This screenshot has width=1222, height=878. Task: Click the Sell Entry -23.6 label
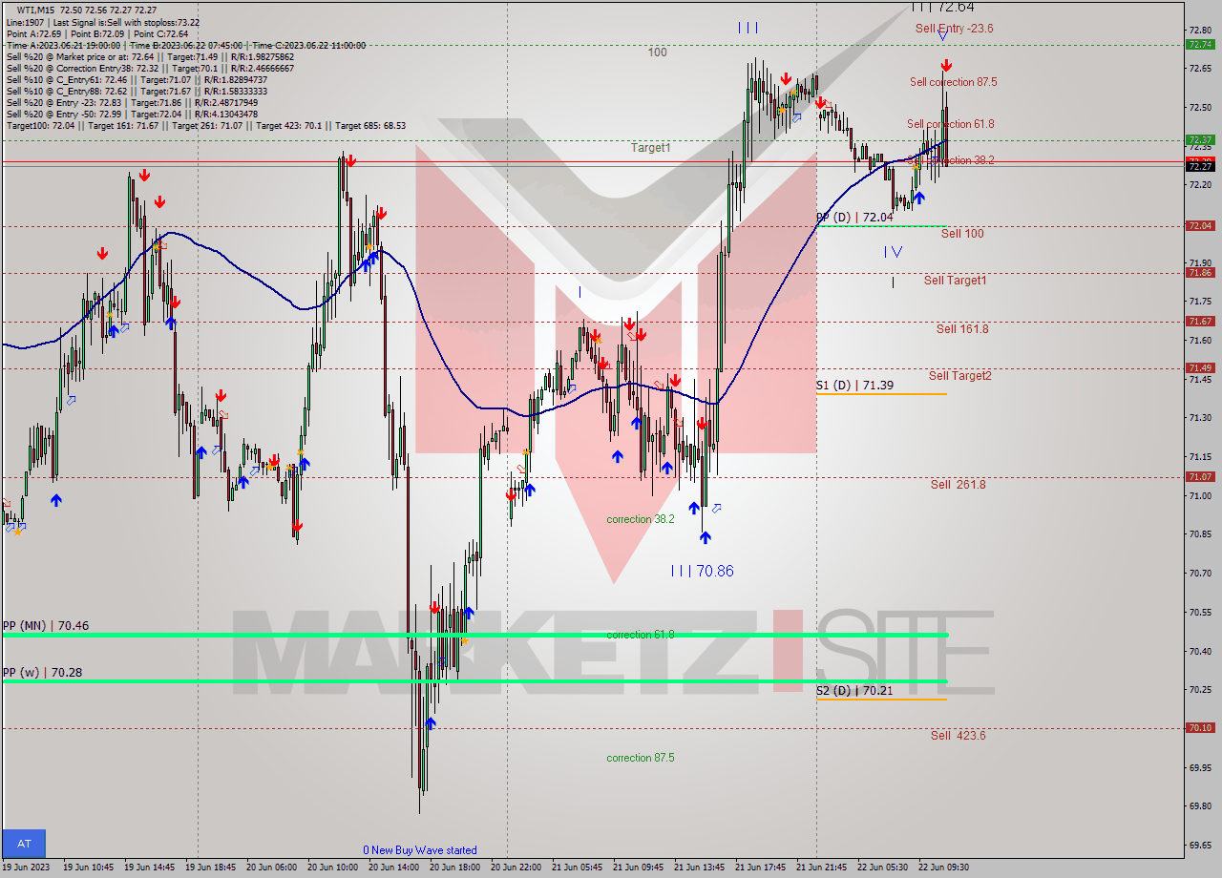pos(954,29)
